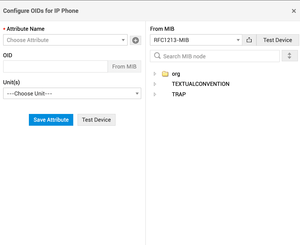300x245 pixels.
Task: Click the From MIB button beside OID field
Action: click(x=124, y=67)
